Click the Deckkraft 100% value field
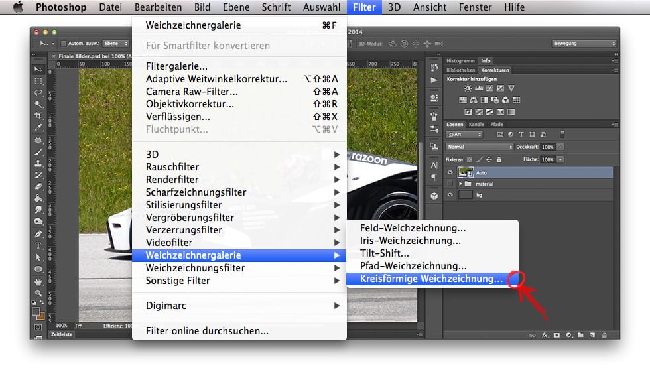The width and height of the screenshot is (650, 388). coord(548,147)
